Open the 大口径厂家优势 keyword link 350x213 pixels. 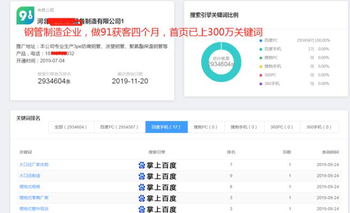click(34, 165)
